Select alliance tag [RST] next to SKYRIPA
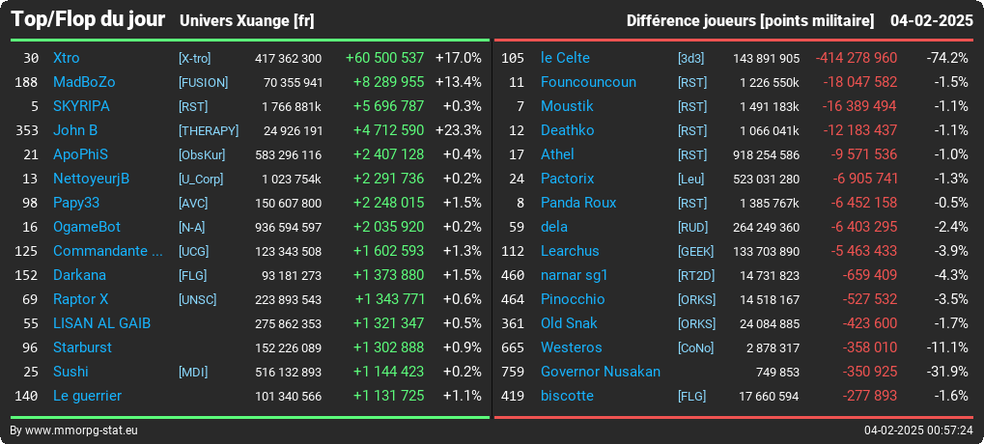Image resolution: width=984 pixels, height=444 pixels. 193,106
